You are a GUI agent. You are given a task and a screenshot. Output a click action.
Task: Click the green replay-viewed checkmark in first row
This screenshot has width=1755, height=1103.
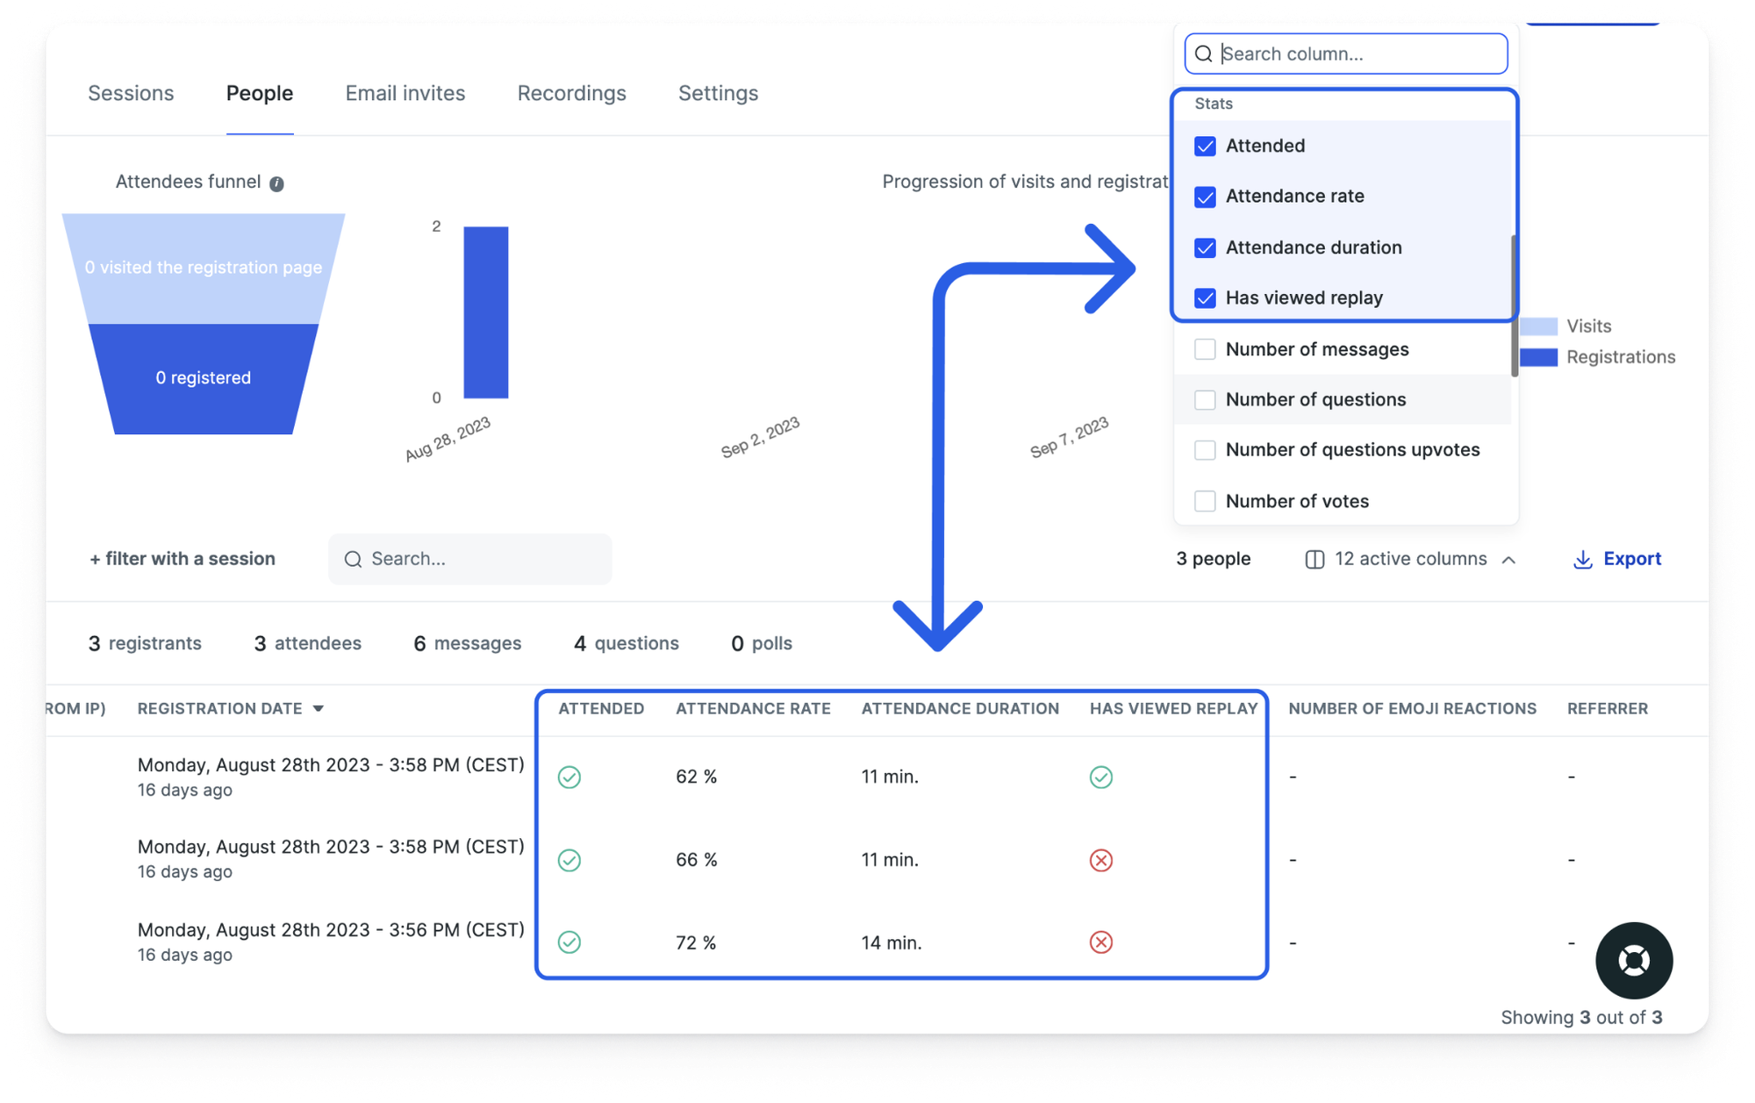pos(1101,777)
